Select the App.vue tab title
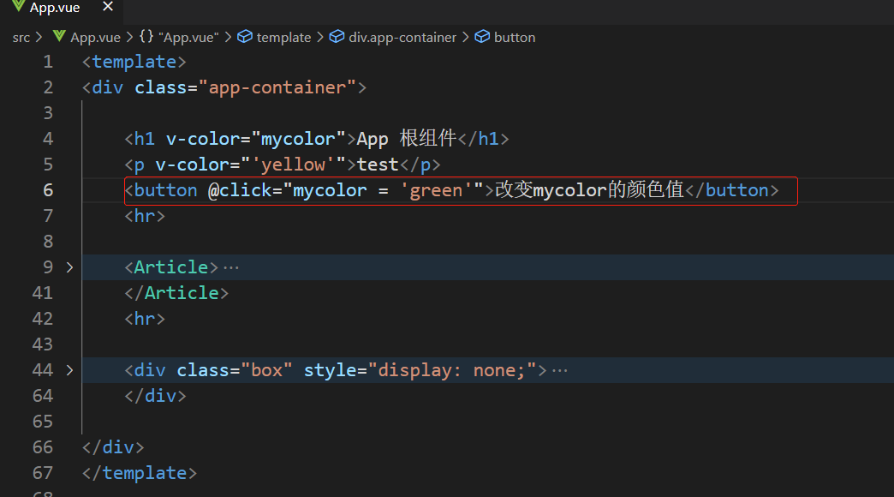Image resolution: width=894 pixels, height=497 pixels. 55,8
